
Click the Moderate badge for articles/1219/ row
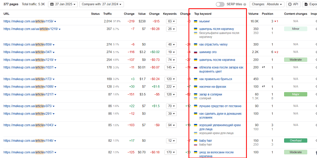pos(296,60)
